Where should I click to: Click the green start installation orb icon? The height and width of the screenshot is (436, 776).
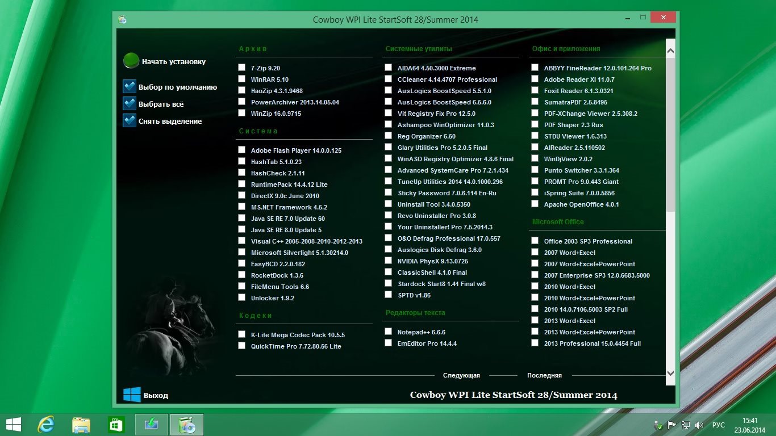[131, 61]
